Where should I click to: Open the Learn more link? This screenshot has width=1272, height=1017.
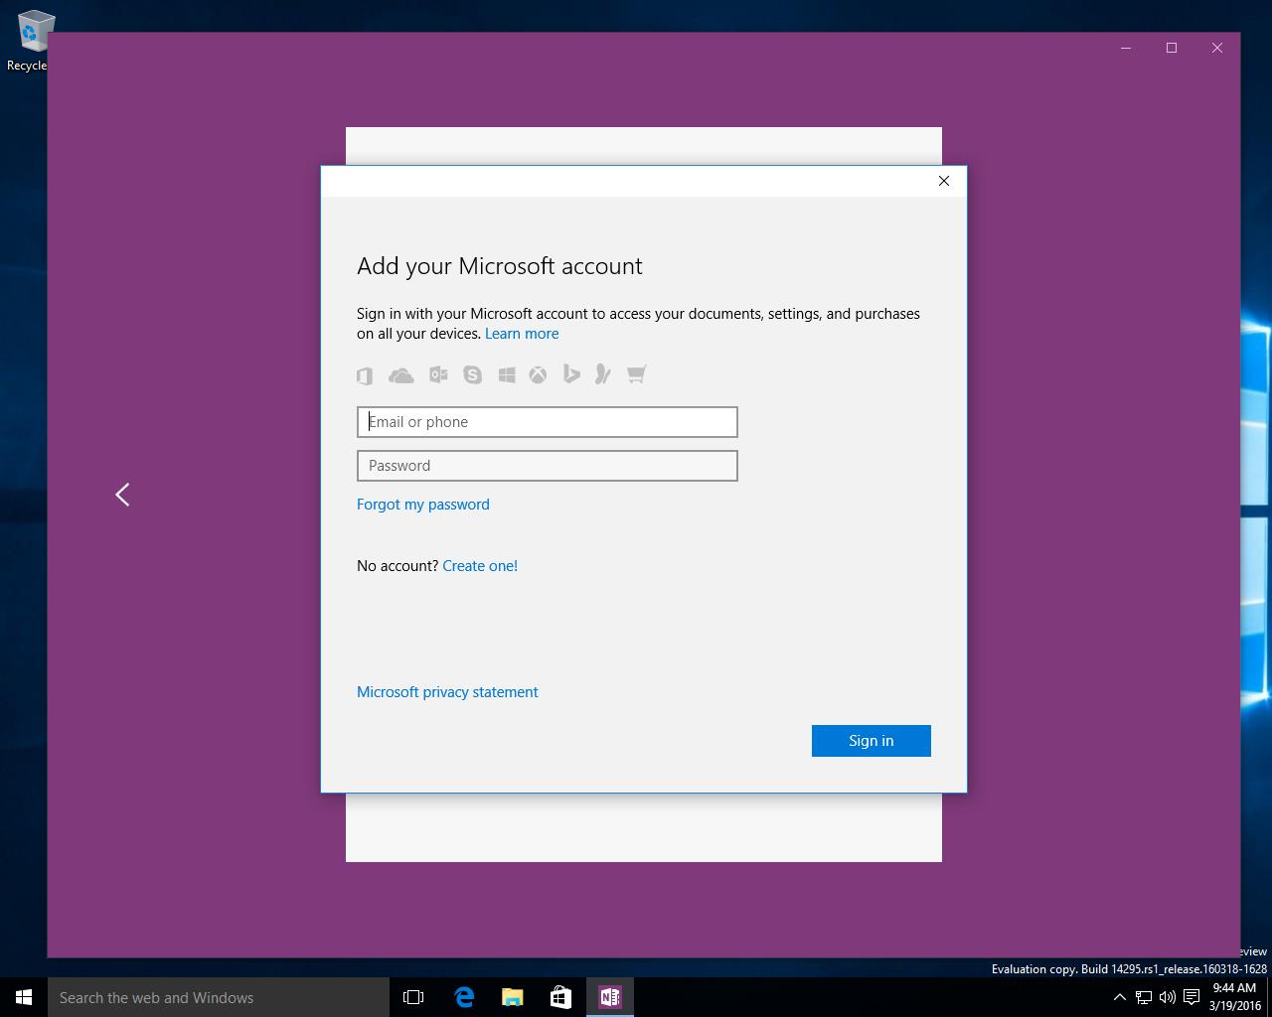click(522, 334)
